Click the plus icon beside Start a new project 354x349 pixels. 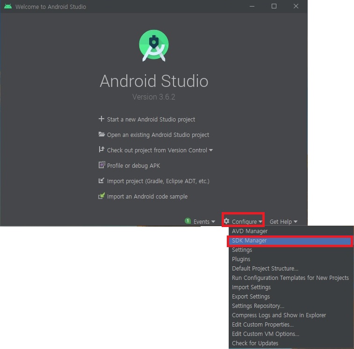101,119
